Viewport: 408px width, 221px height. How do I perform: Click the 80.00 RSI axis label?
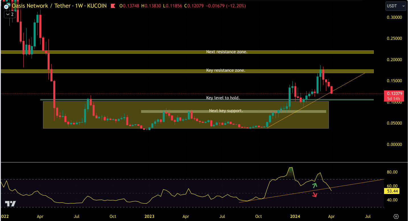(392, 172)
